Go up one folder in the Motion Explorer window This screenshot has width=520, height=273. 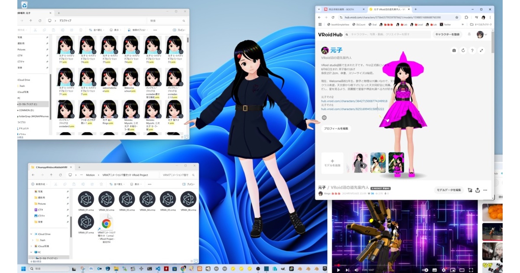pos(51,175)
